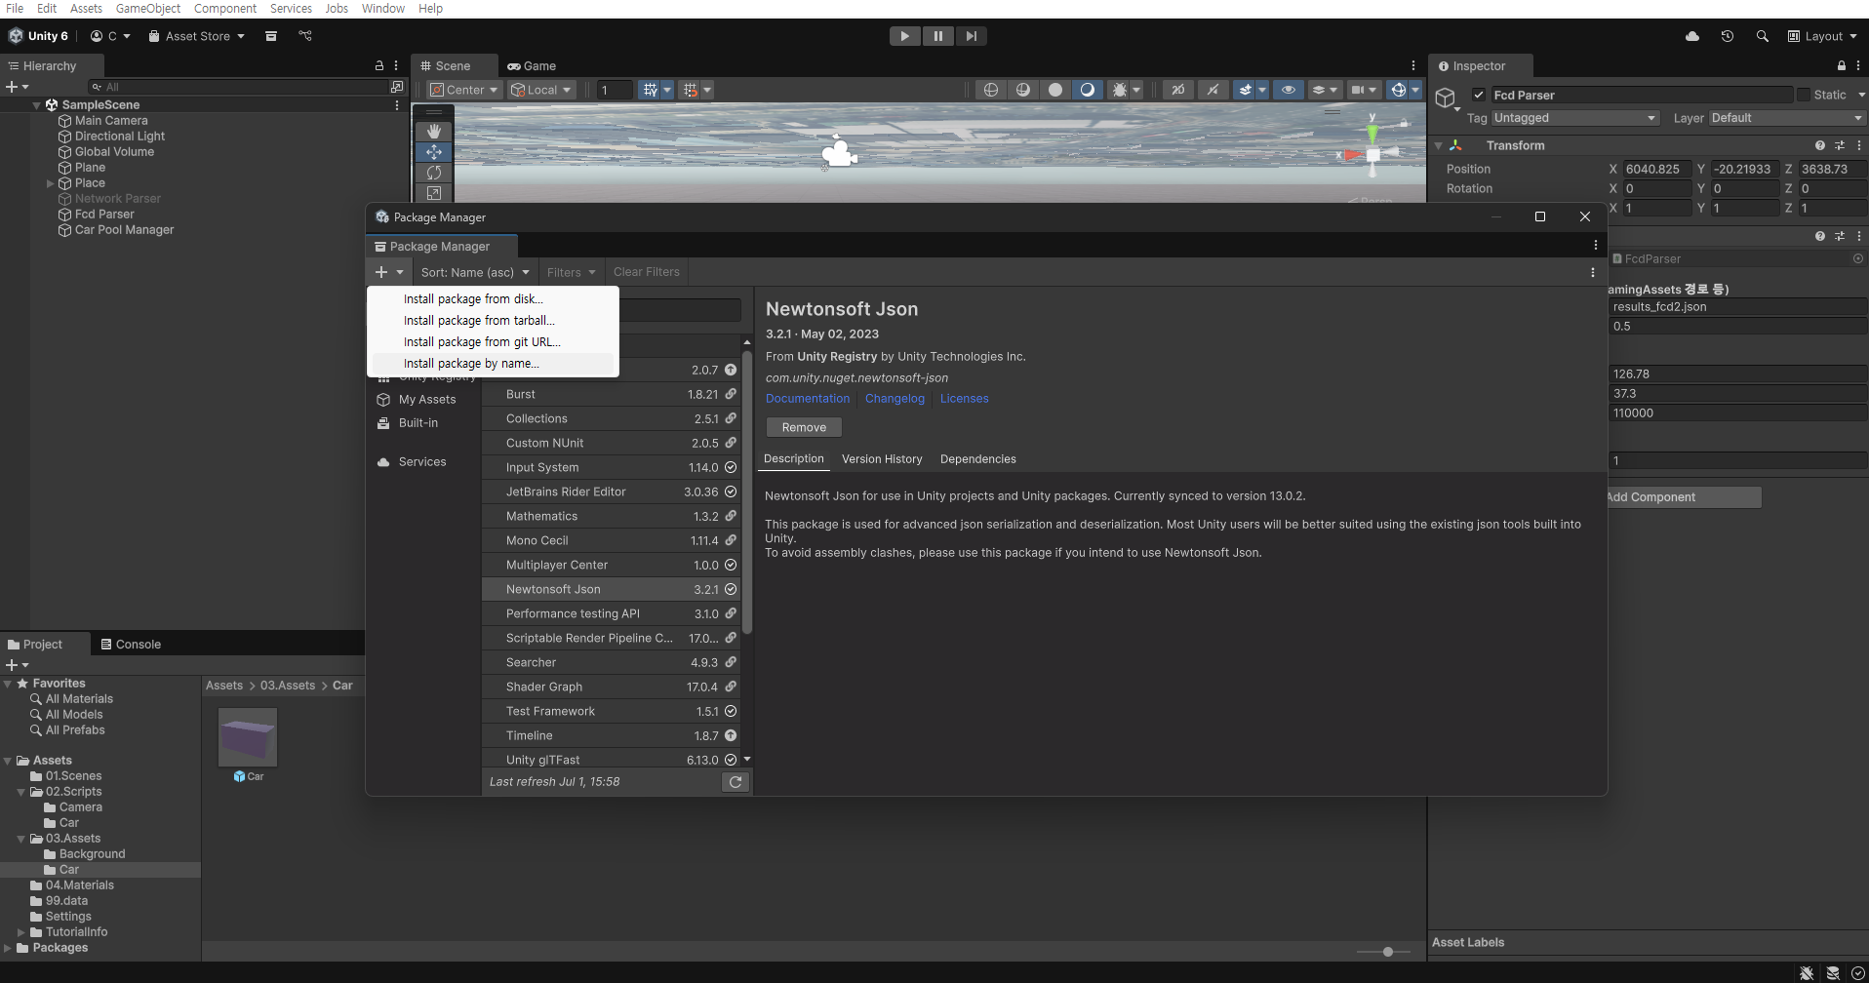Open the Licenses link
The width and height of the screenshot is (1869, 983).
point(965,399)
